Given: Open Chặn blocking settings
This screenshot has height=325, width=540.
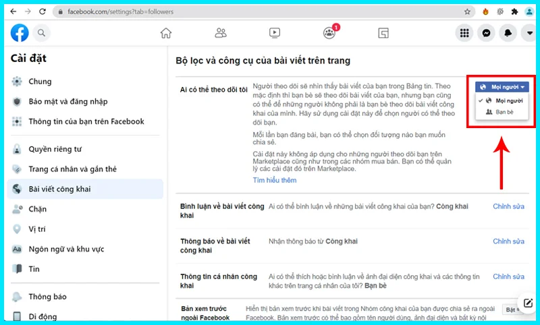Looking at the screenshot, I should [85, 209].
